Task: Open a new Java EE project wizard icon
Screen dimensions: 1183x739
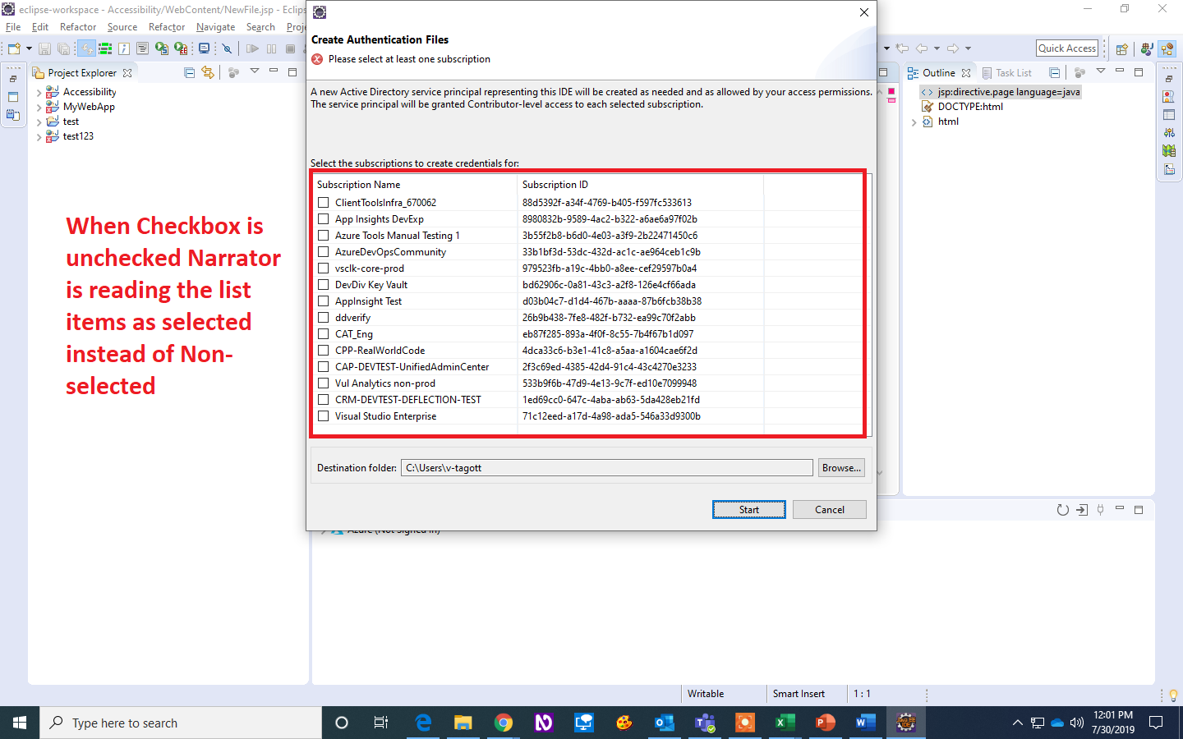Action: point(13,48)
